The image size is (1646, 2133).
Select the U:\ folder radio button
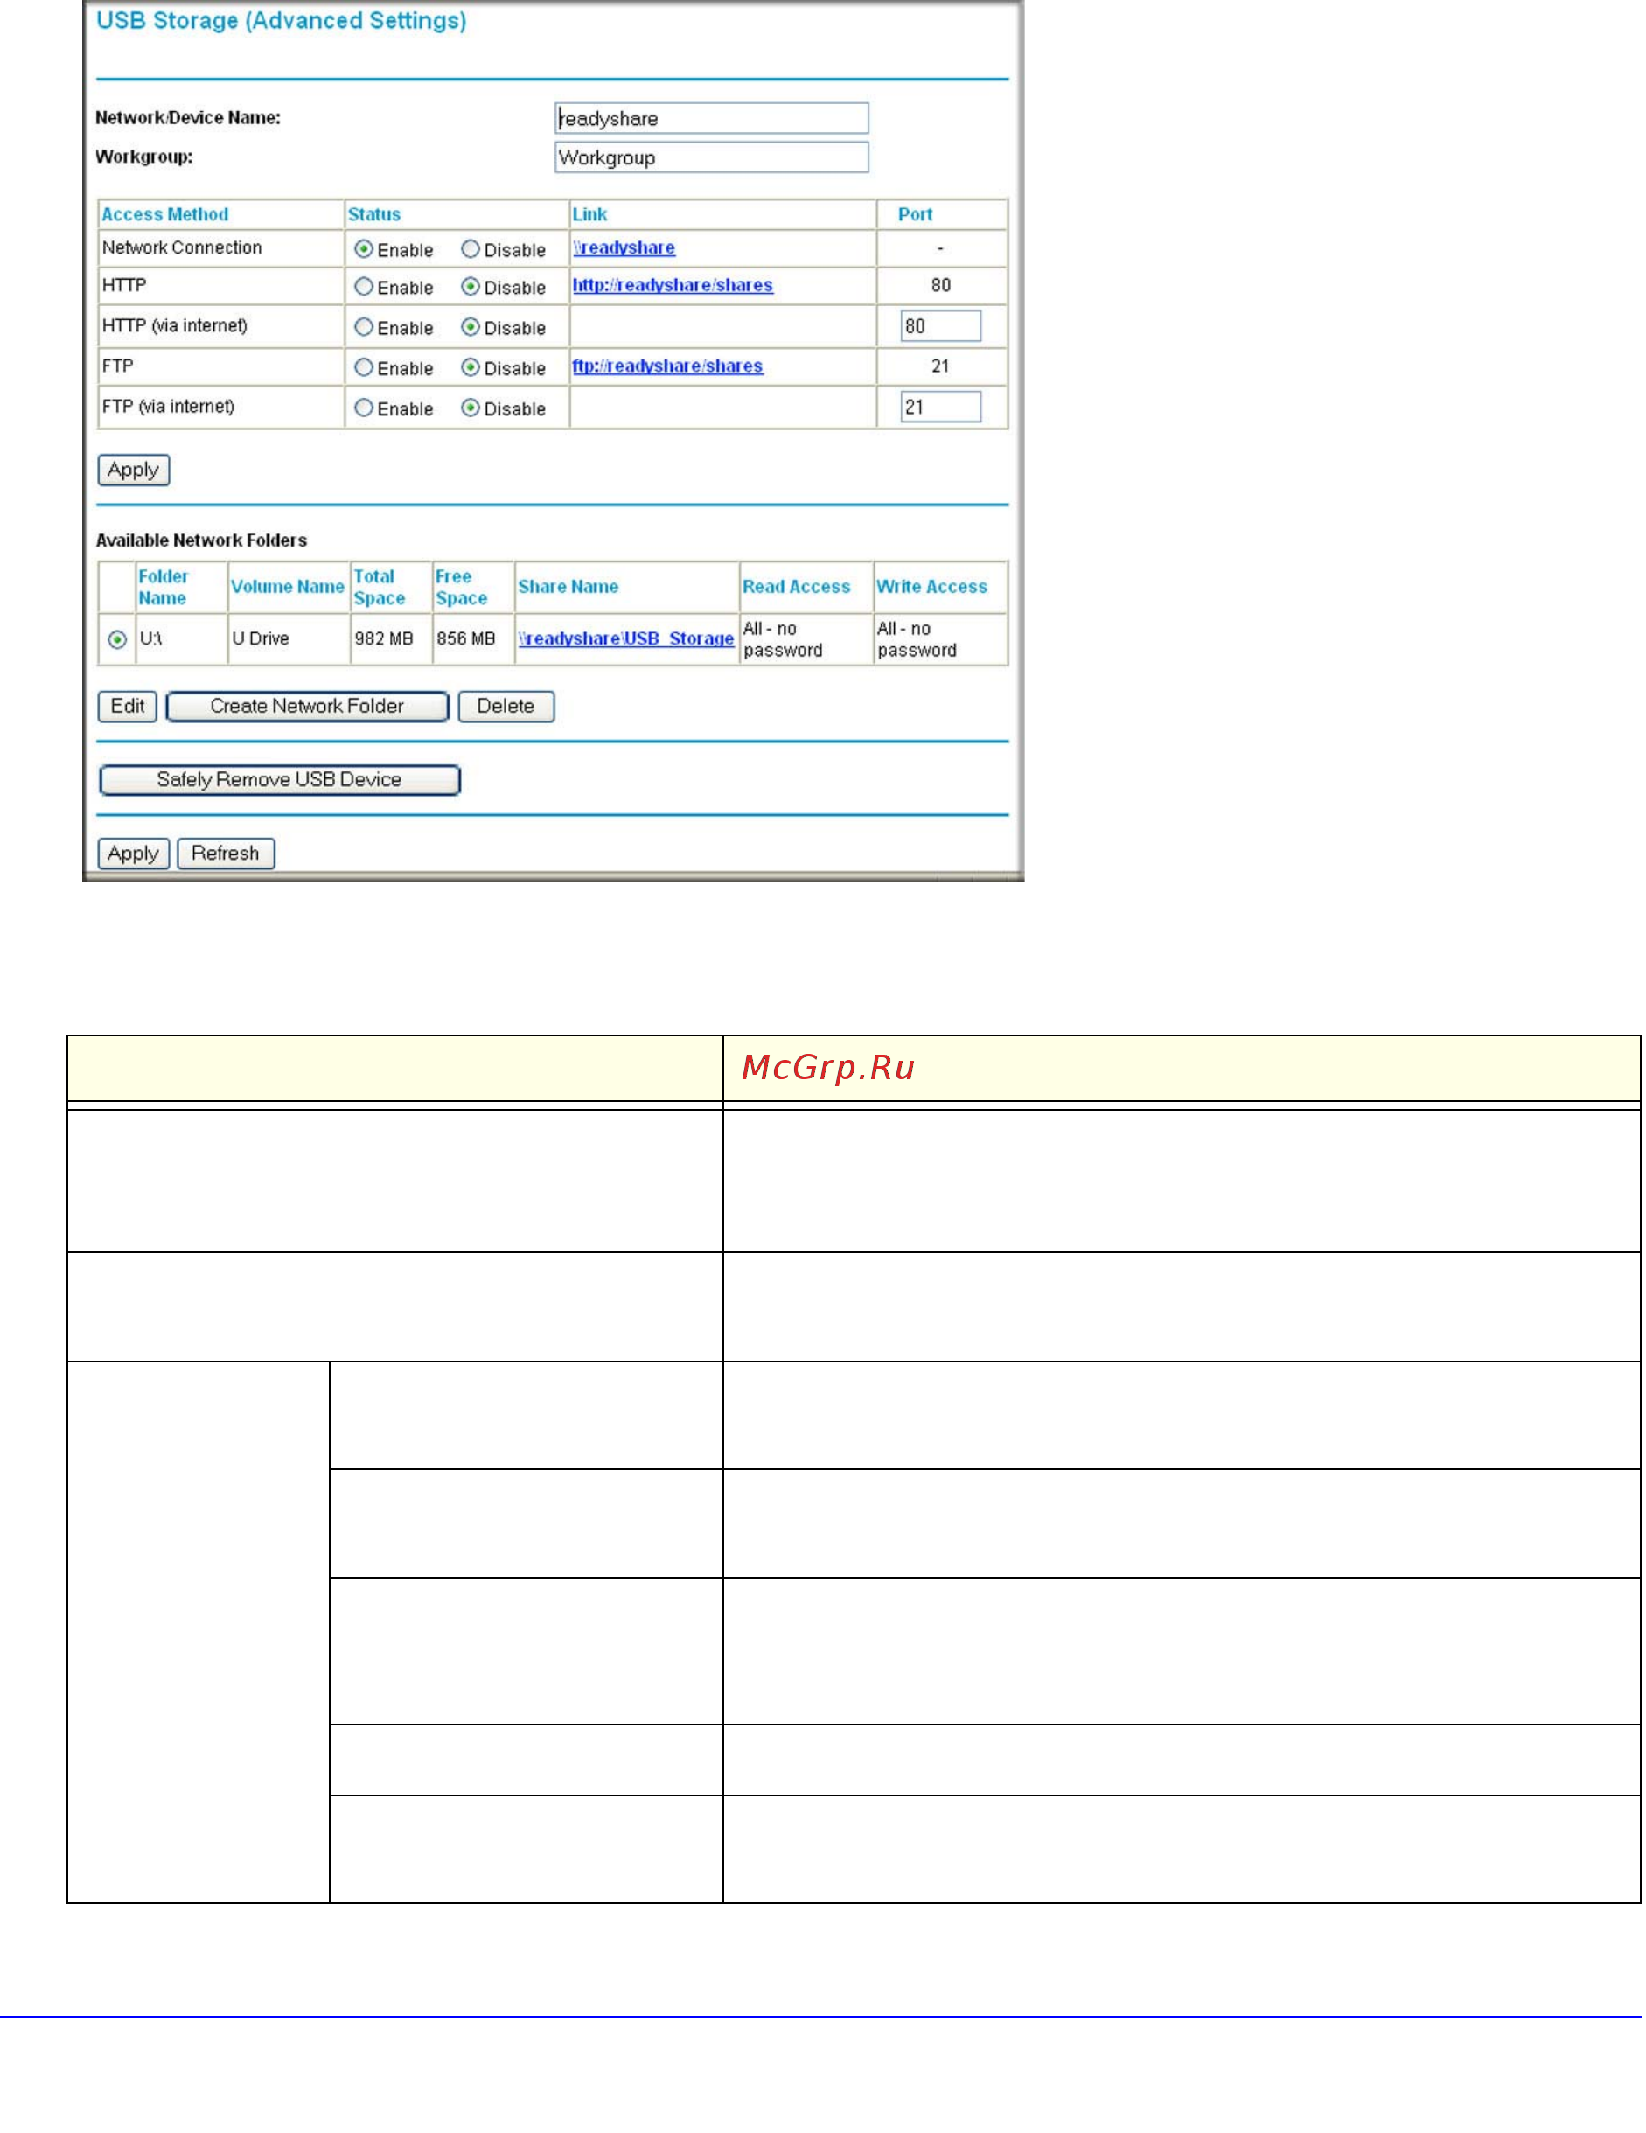tap(117, 639)
